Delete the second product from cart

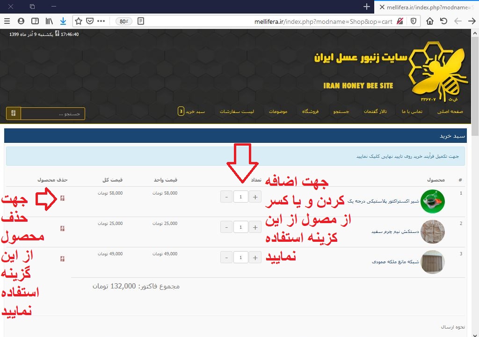click(x=63, y=228)
